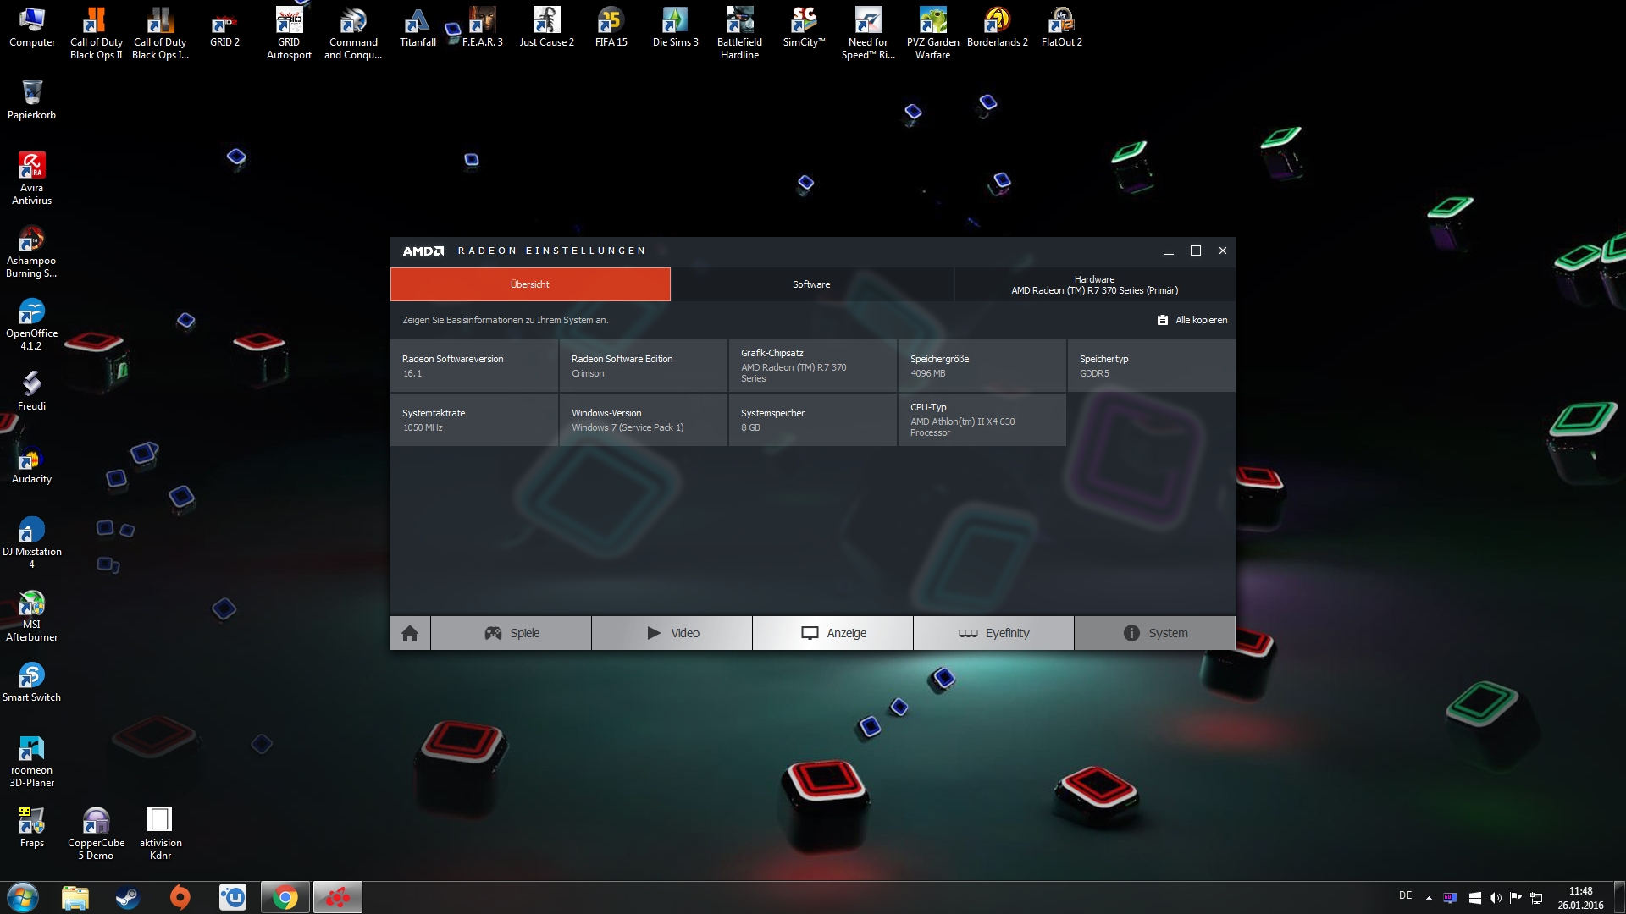
Task: Open Avira Antivirus desktop icon
Action: click(x=31, y=167)
